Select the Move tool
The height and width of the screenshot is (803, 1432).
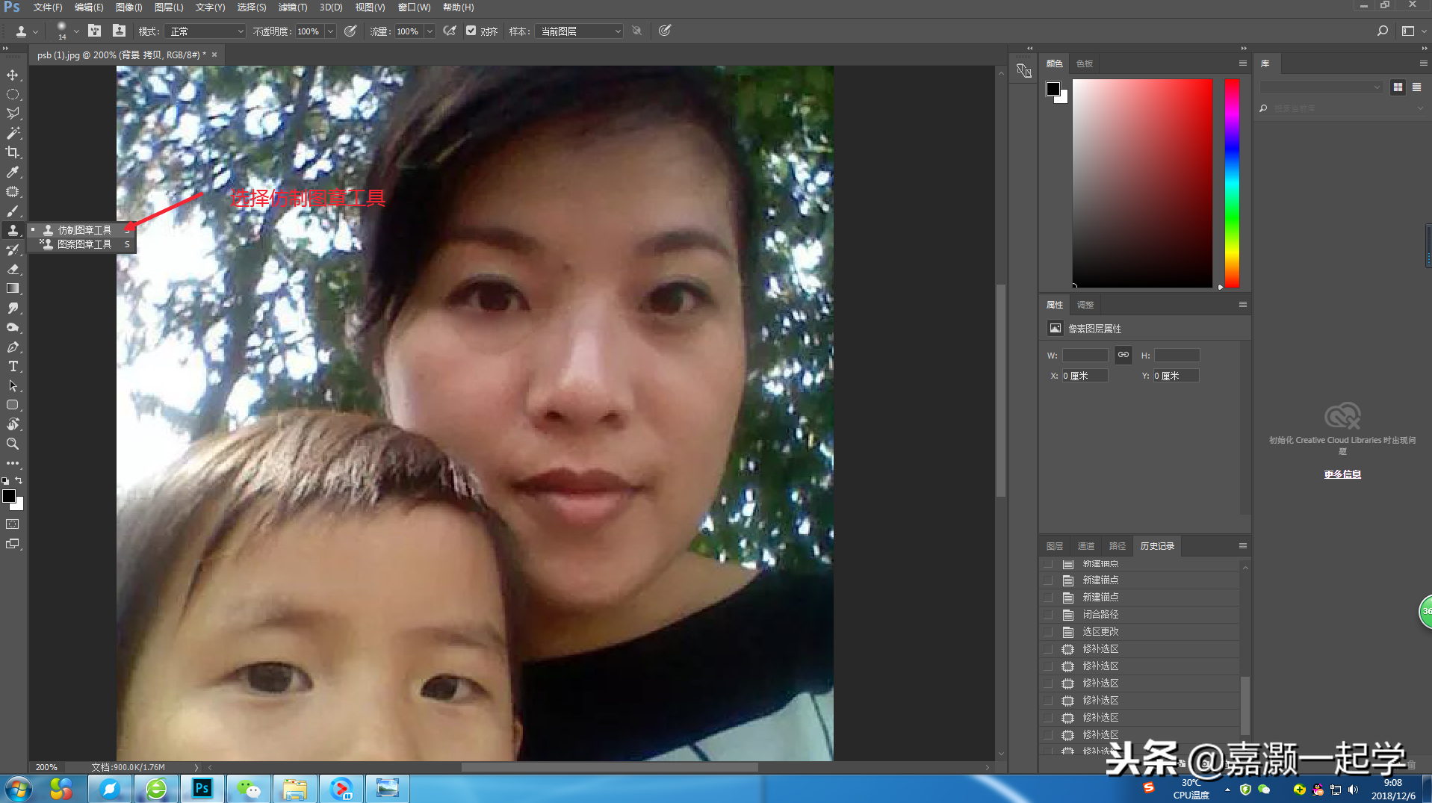(x=13, y=75)
